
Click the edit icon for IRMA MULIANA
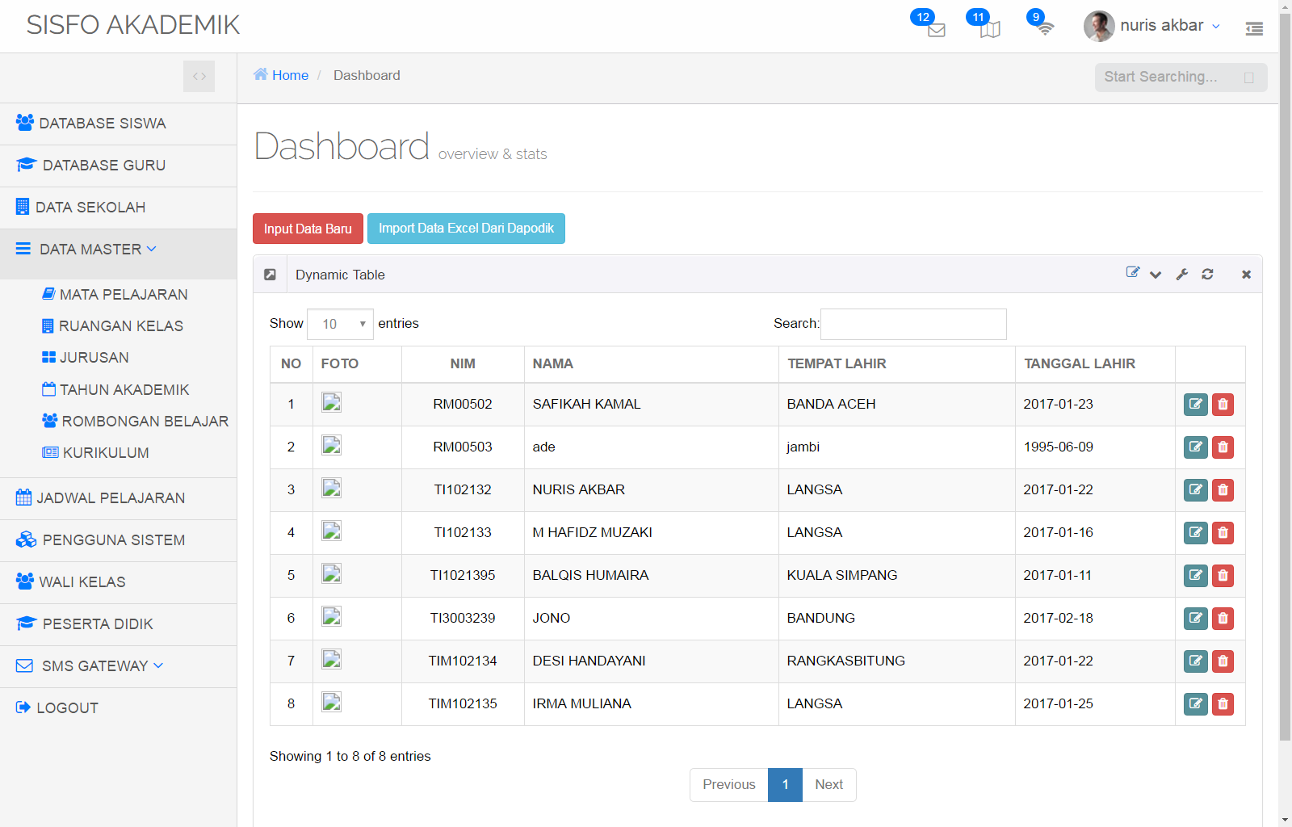point(1195,704)
